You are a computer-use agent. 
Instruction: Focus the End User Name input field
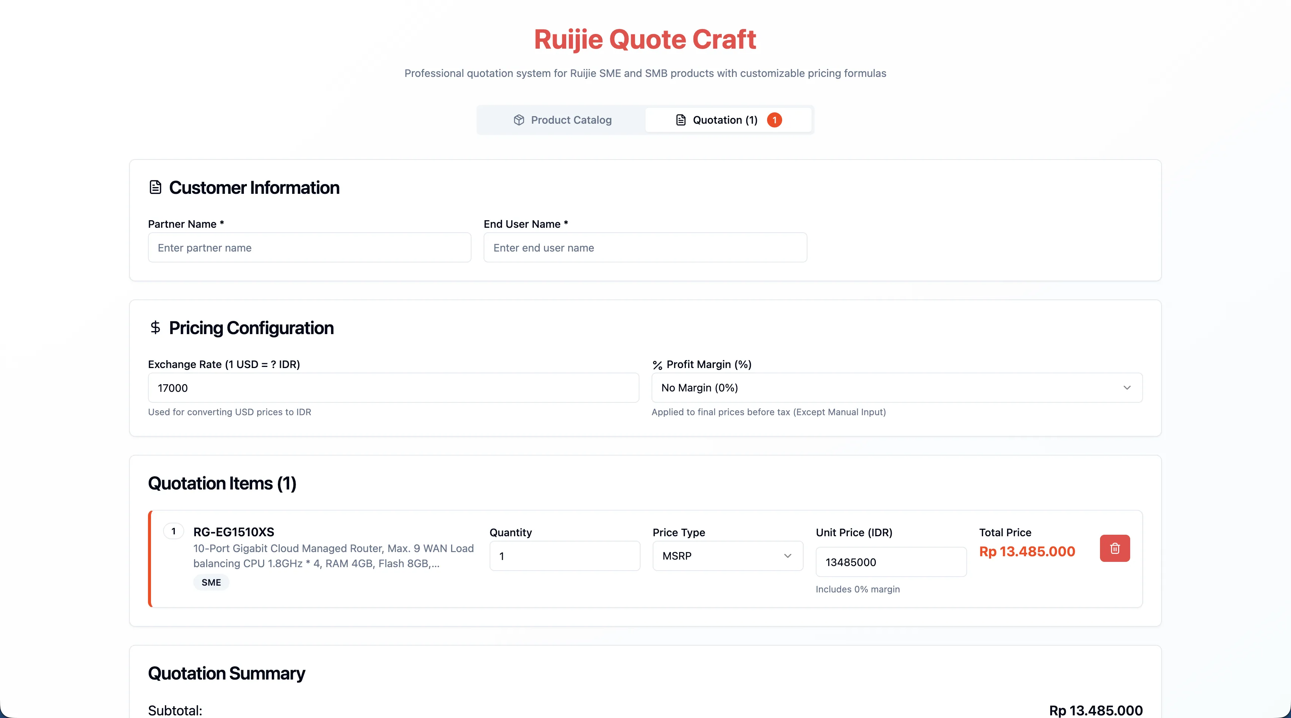click(x=645, y=247)
